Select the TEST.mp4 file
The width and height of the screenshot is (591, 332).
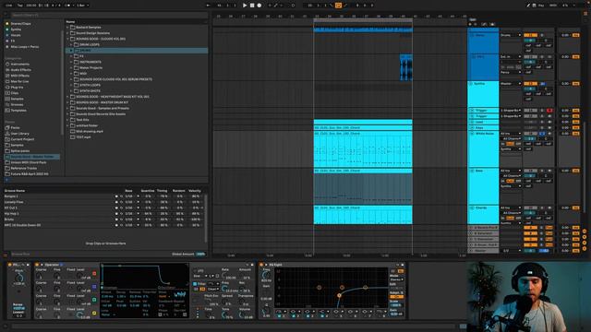[83, 137]
